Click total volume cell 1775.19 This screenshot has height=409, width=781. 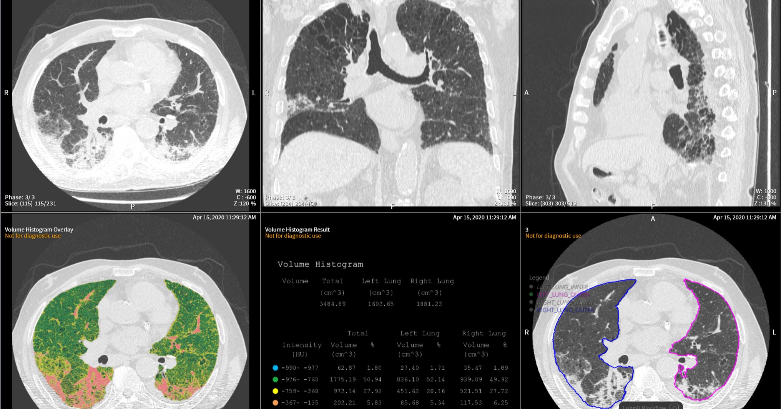click(x=343, y=379)
